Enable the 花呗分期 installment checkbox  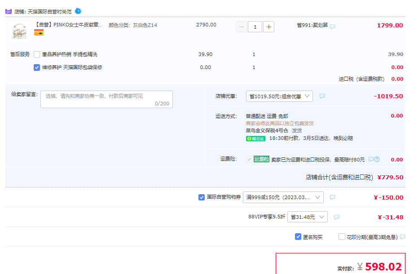(342, 236)
